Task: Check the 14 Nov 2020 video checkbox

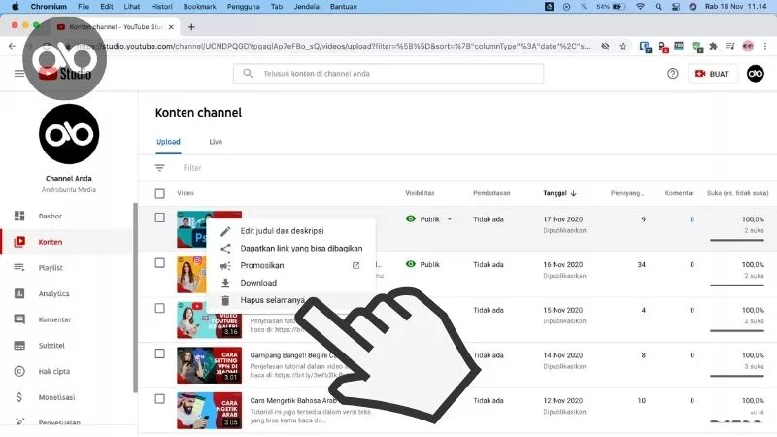Action: (x=159, y=353)
